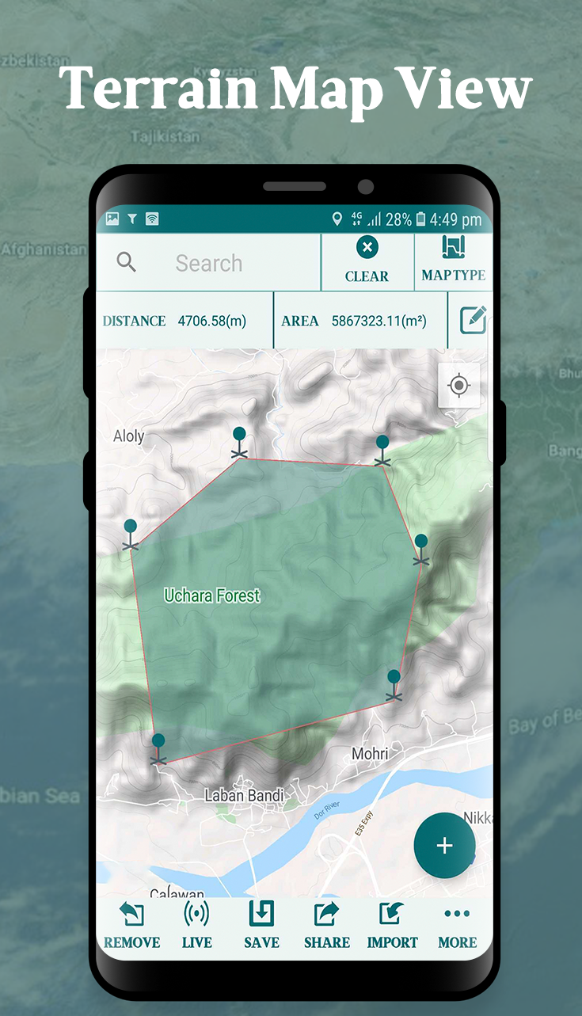This screenshot has height=1016, width=582.
Task: Tap the Clear button with X icon
Action: click(x=367, y=261)
